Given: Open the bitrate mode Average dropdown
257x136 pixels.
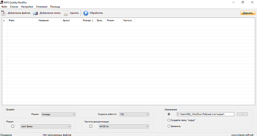Looking at the screenshot, I should pyautogui.click(x=58, y=114).
